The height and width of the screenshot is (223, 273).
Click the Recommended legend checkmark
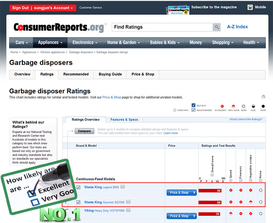[x=193, y=110]
